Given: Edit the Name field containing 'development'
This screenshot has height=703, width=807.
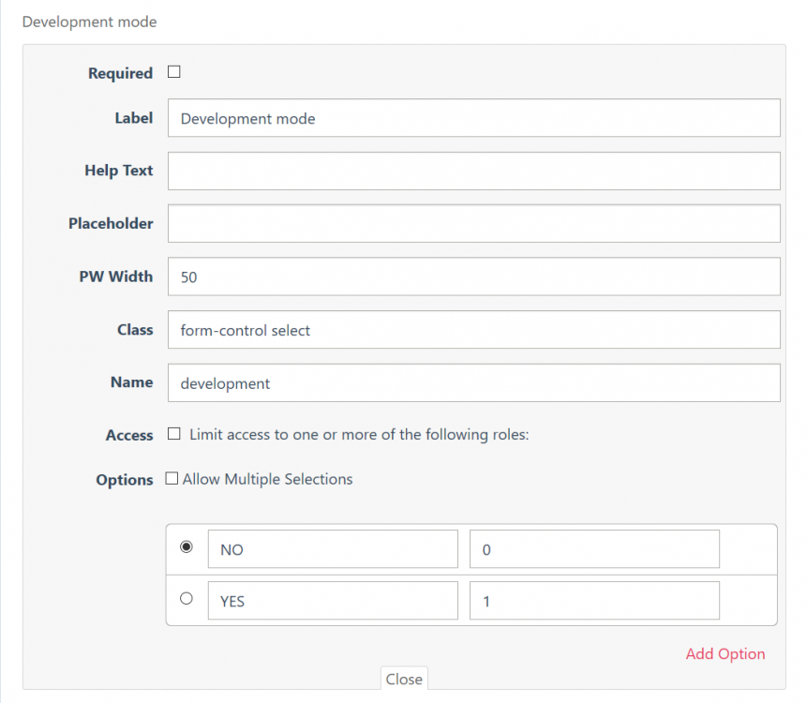Looking at the screenshot, I should point(473,382).
